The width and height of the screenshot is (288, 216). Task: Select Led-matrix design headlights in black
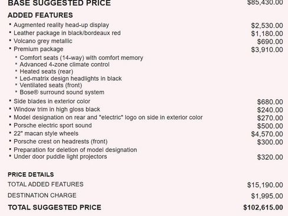point(71,78)
